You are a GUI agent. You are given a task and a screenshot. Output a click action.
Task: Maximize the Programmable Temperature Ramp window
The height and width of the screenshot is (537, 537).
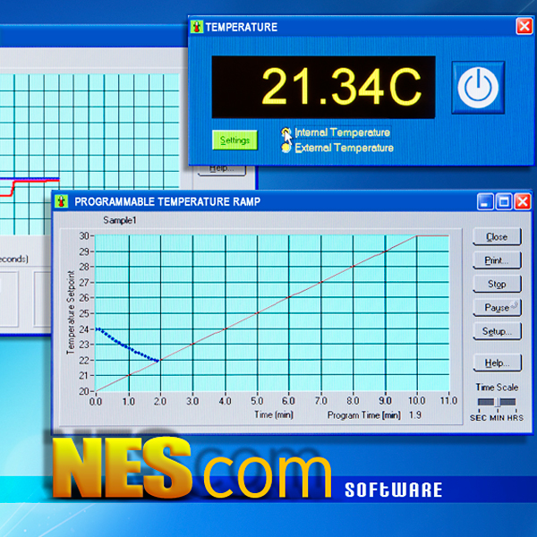coord(504,201)
